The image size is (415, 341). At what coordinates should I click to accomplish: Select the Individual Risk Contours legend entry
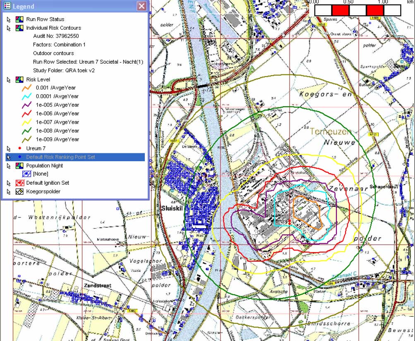[53, 28]
